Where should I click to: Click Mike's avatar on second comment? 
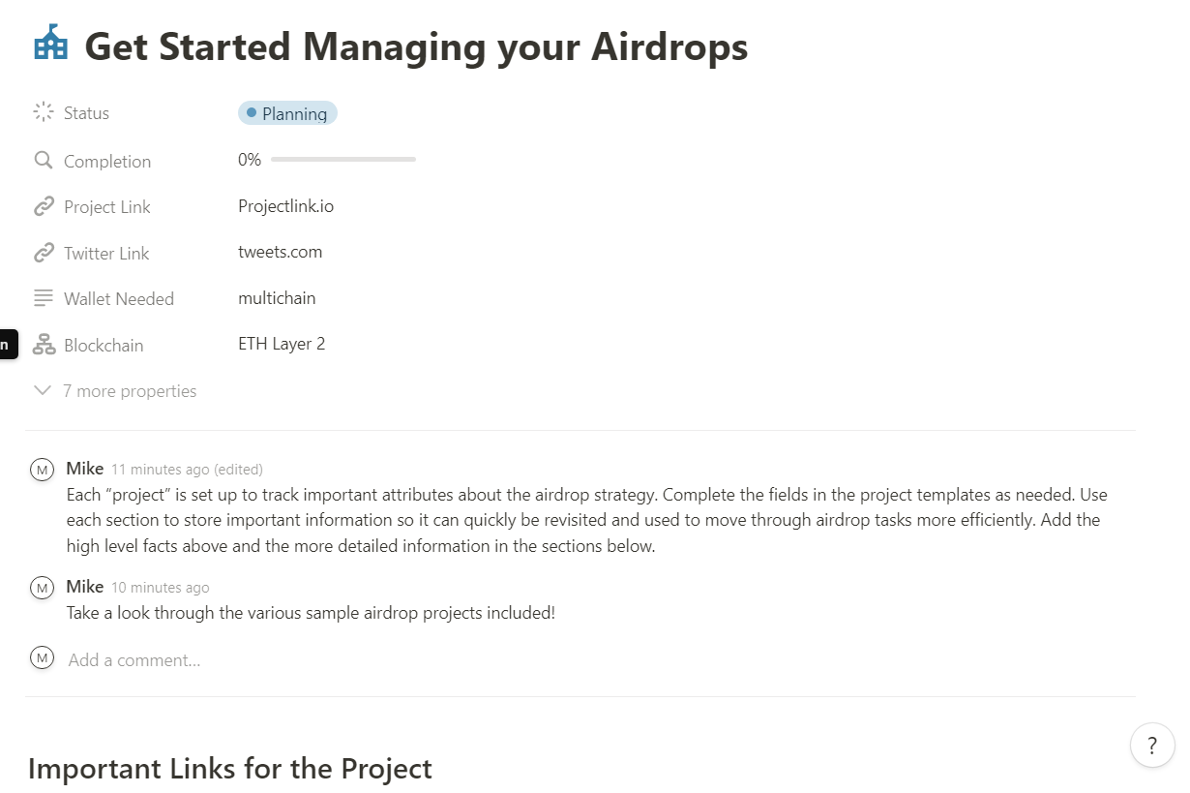click(42, 587)
